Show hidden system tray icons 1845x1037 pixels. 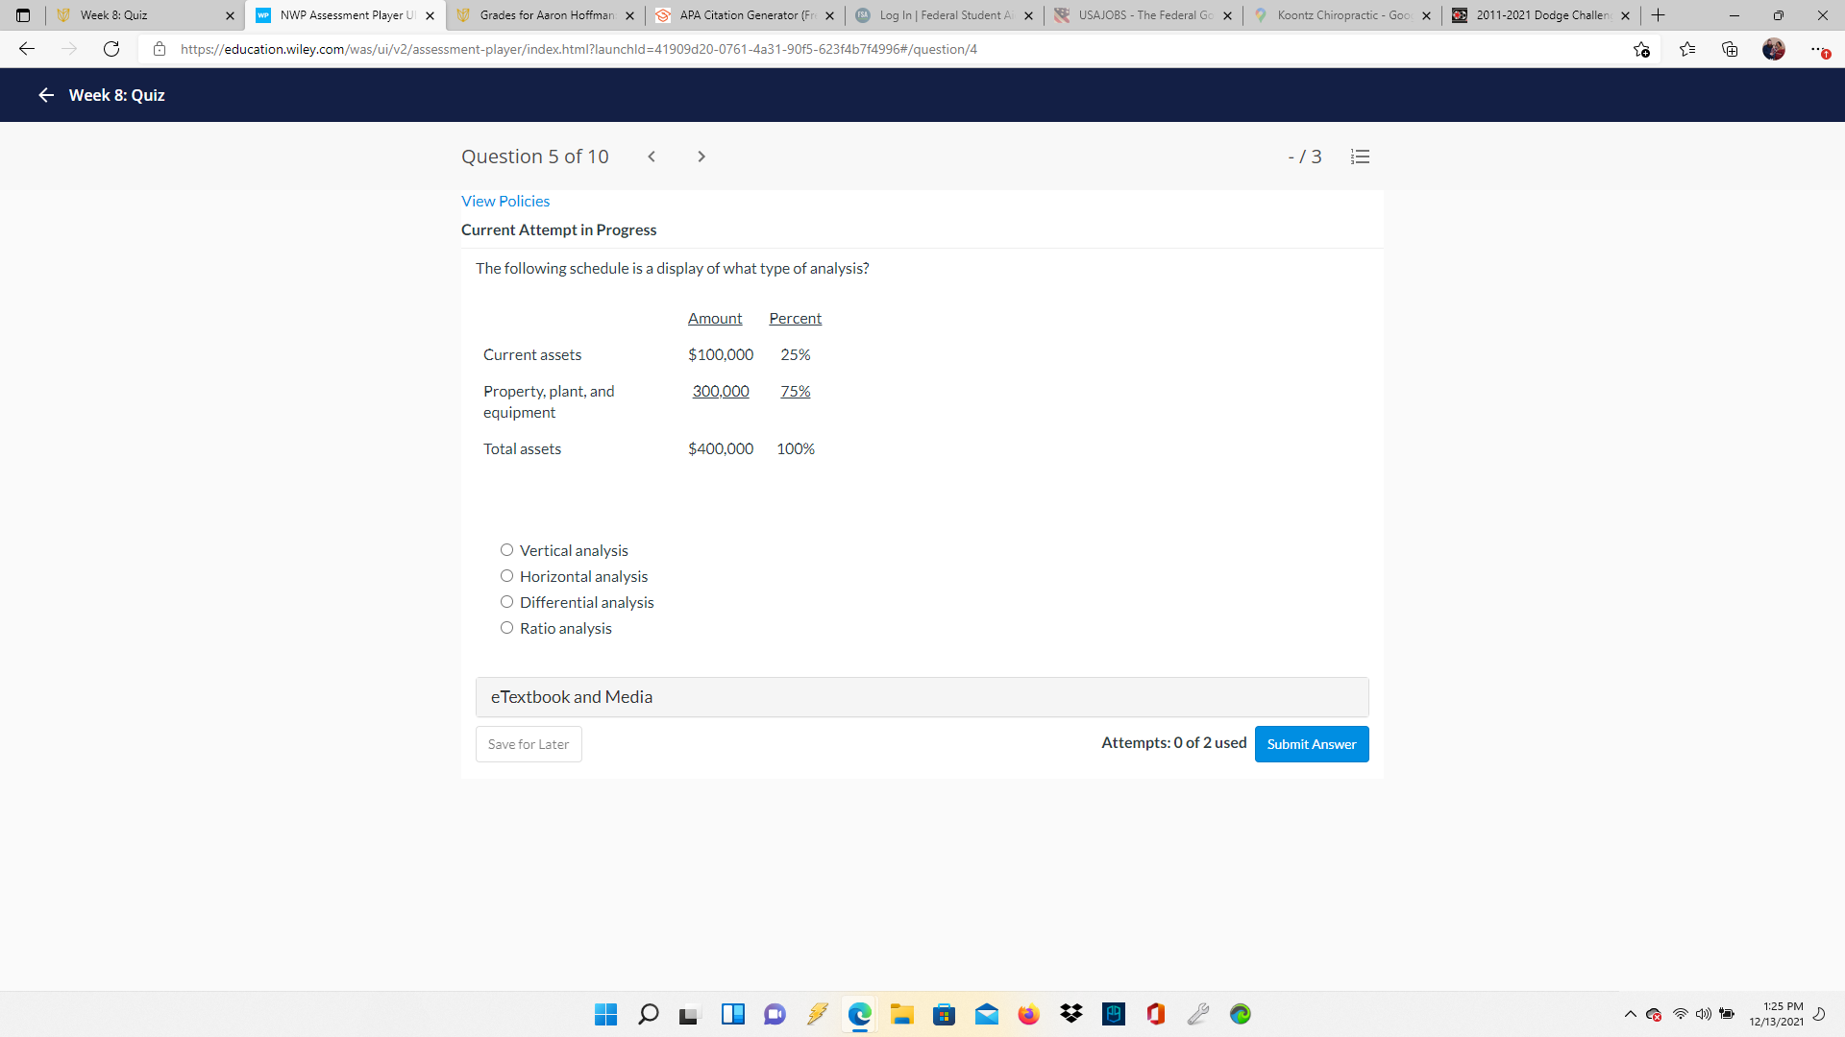1629,1013
